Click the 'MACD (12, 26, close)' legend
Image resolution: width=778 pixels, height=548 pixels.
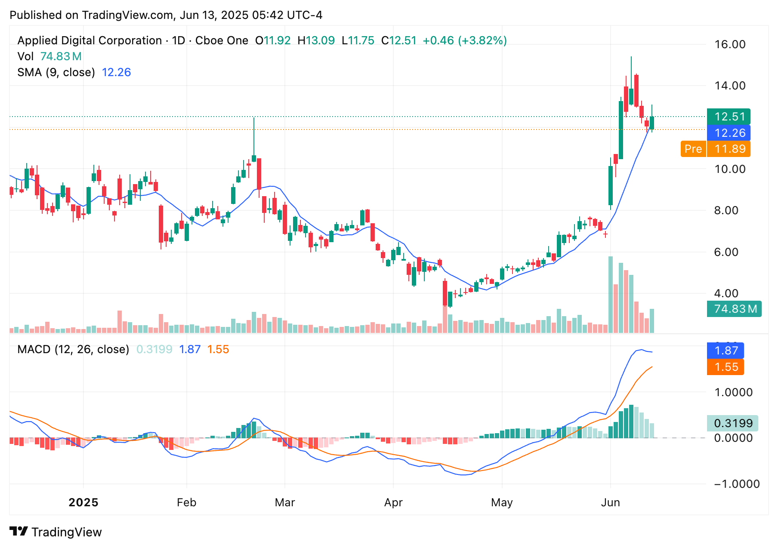[x=73, y=349]
